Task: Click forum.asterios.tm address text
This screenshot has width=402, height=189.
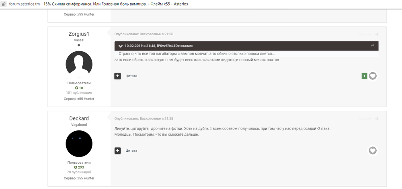Action: [x=25, y=4]
